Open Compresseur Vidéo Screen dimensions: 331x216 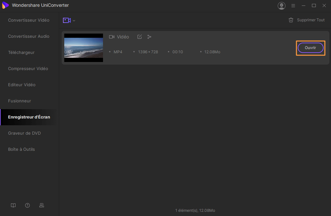(28, 69)
